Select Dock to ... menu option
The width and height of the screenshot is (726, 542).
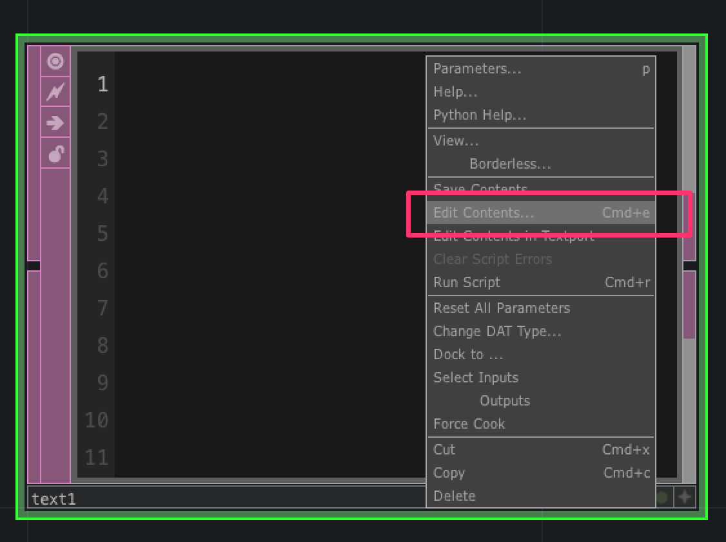pyautogui.click(x=540, y=355)
